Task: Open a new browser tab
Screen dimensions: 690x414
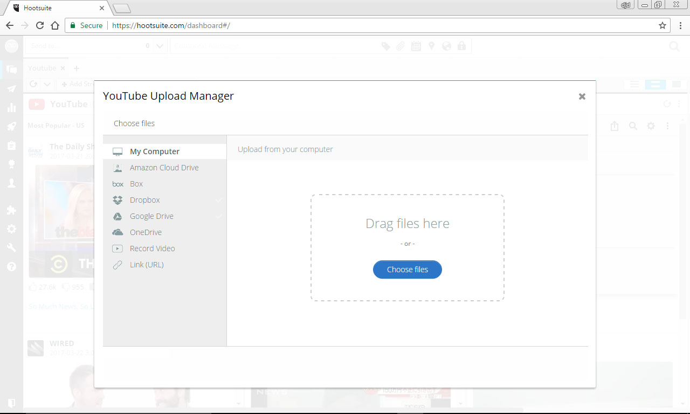Action: [122, 8]
